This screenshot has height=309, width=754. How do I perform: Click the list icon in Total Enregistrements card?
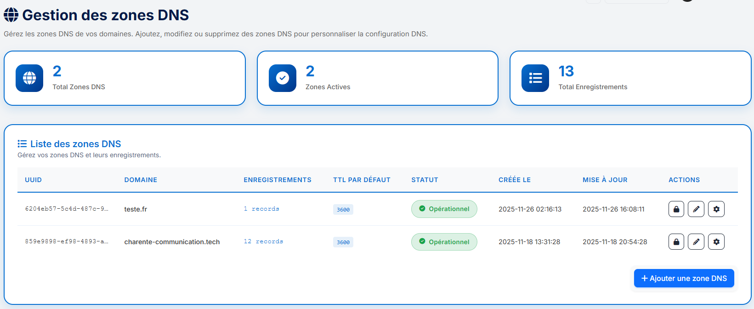coord(535,78)
